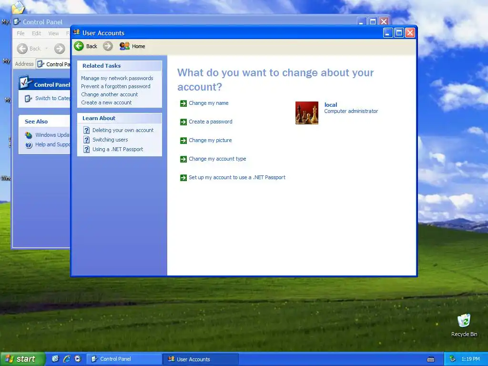Open the Change my account type link
The width and height of the screenshot is (488, 366).
coord(217,159)
